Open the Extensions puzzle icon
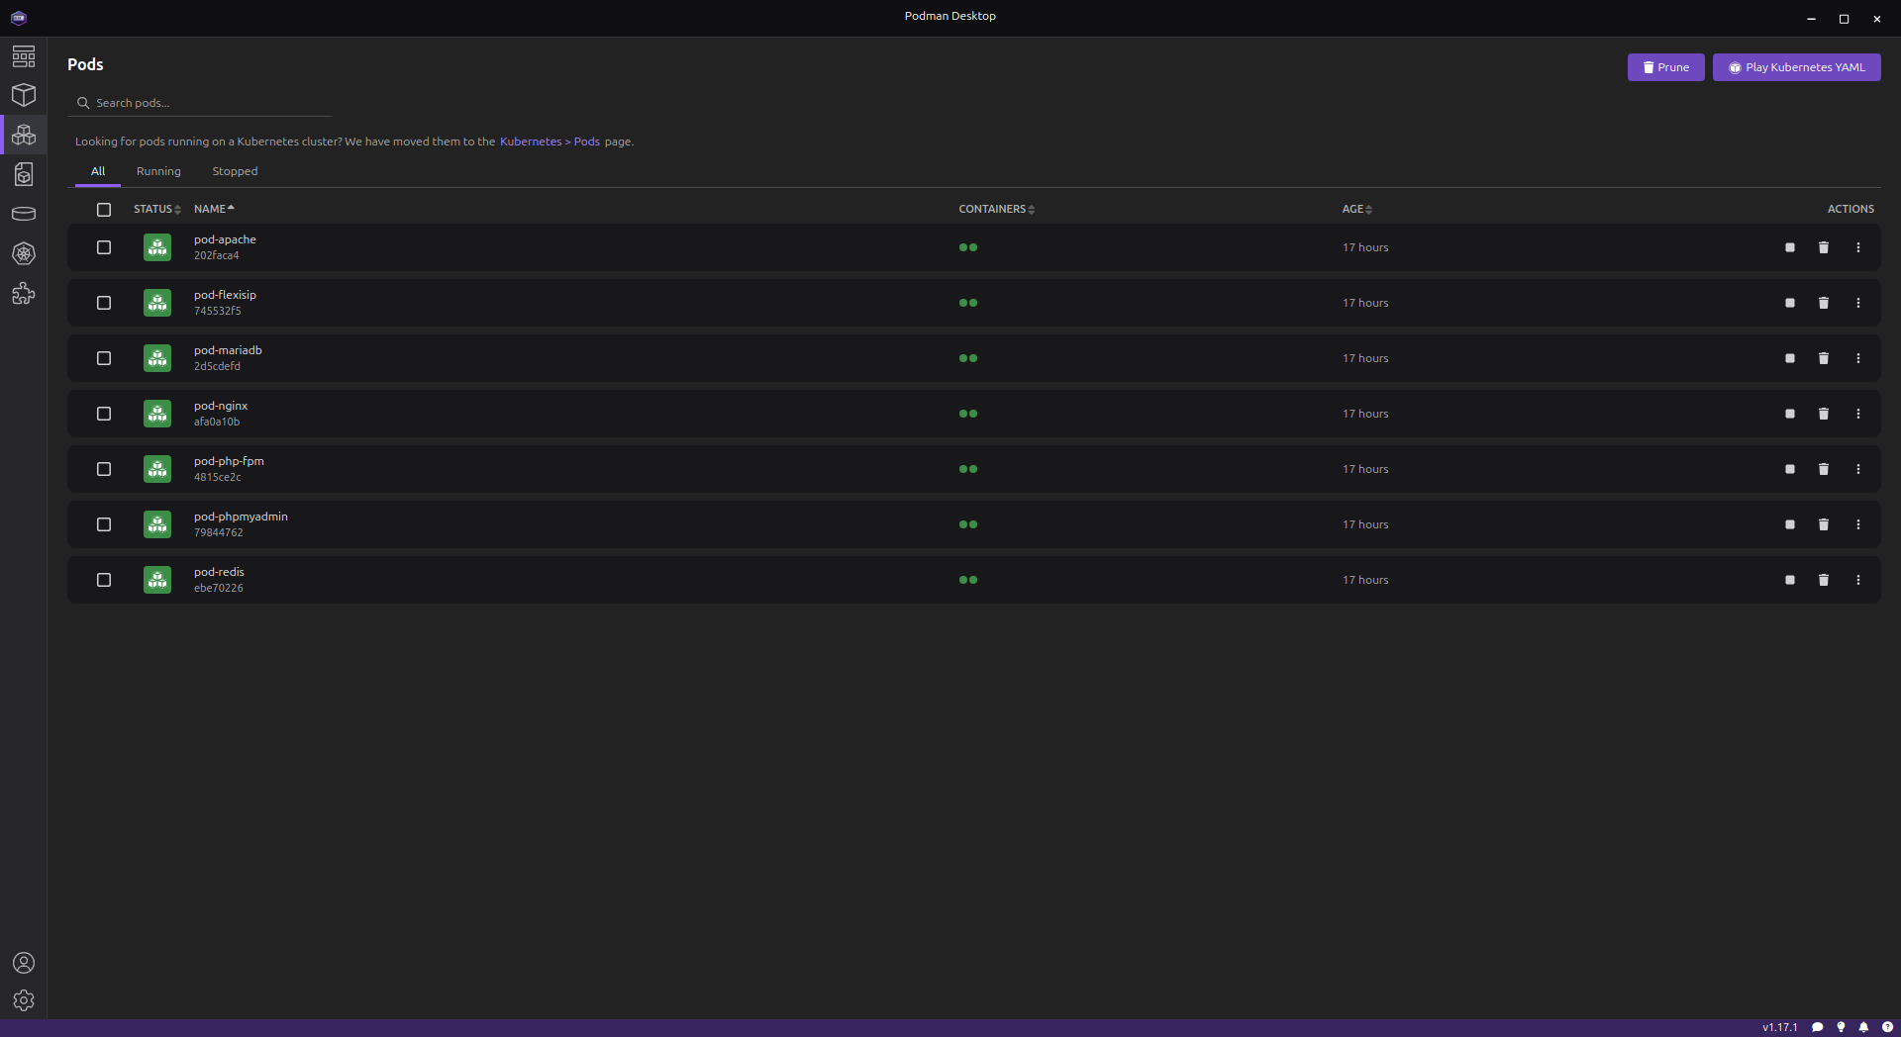The image size is (1901, 1037). [x=24, y=294]
